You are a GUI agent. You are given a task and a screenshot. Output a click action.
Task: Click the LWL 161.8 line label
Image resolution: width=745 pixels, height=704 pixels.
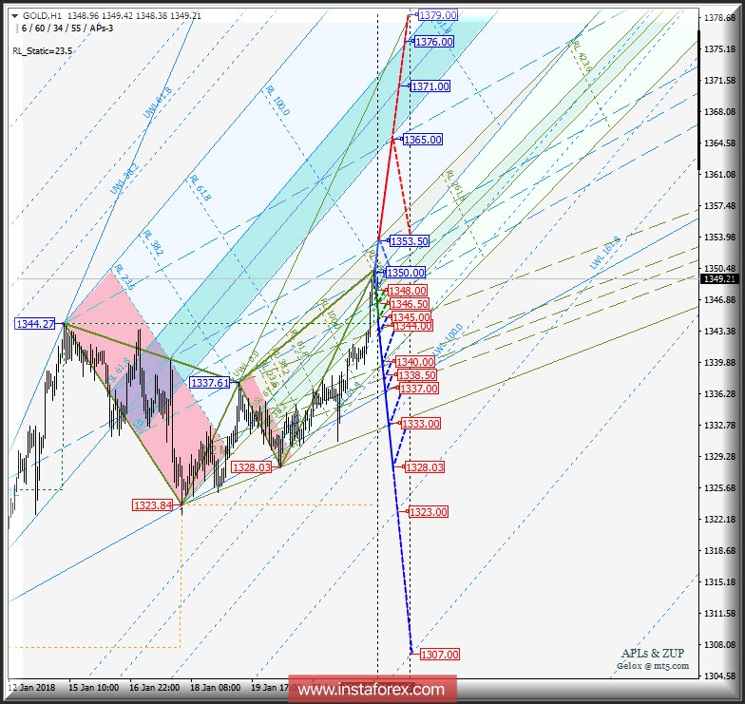605,253
